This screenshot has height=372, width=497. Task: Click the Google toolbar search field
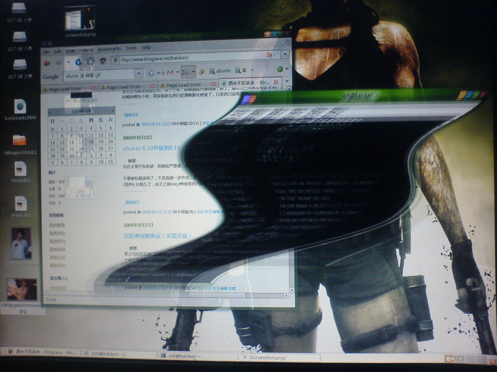(99, 75)
